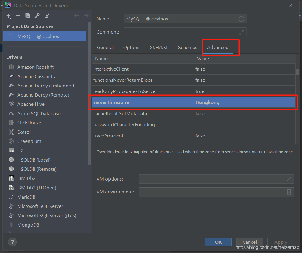Open driver settings with the wrench icon
Screen dimensions: 302x253
coord(37,16)
